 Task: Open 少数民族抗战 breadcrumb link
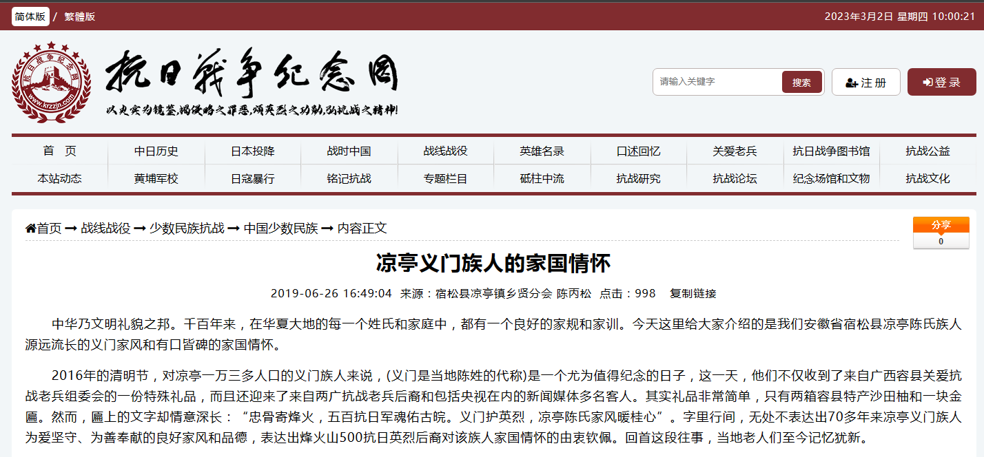tap(187, 228)
